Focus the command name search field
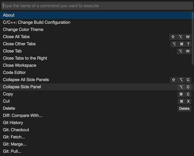This screenshot has height=156, width=194. point(97,6)
